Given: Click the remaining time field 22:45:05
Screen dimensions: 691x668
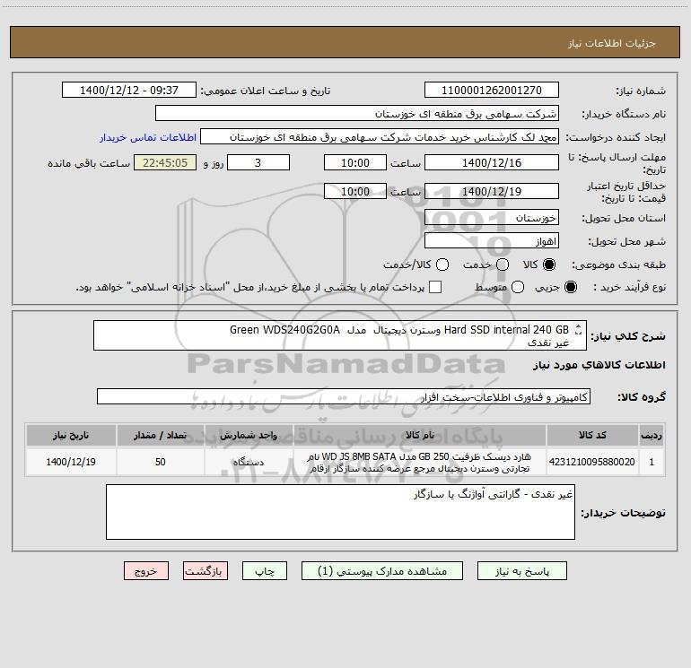Looking at the screenshot, I should tap(165, 162).
